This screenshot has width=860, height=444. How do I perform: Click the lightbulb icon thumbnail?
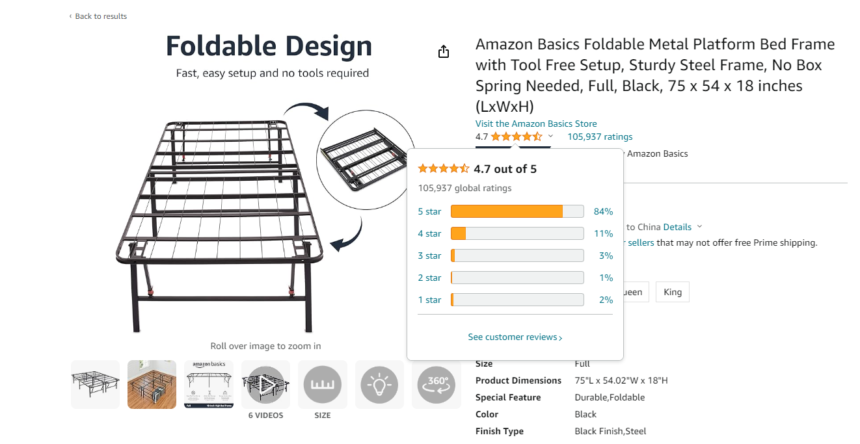tap(379, 385)
